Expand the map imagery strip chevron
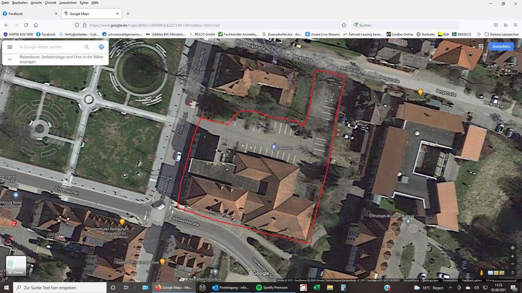Screen dimensions: 522x293 click(x=513, y=272)
